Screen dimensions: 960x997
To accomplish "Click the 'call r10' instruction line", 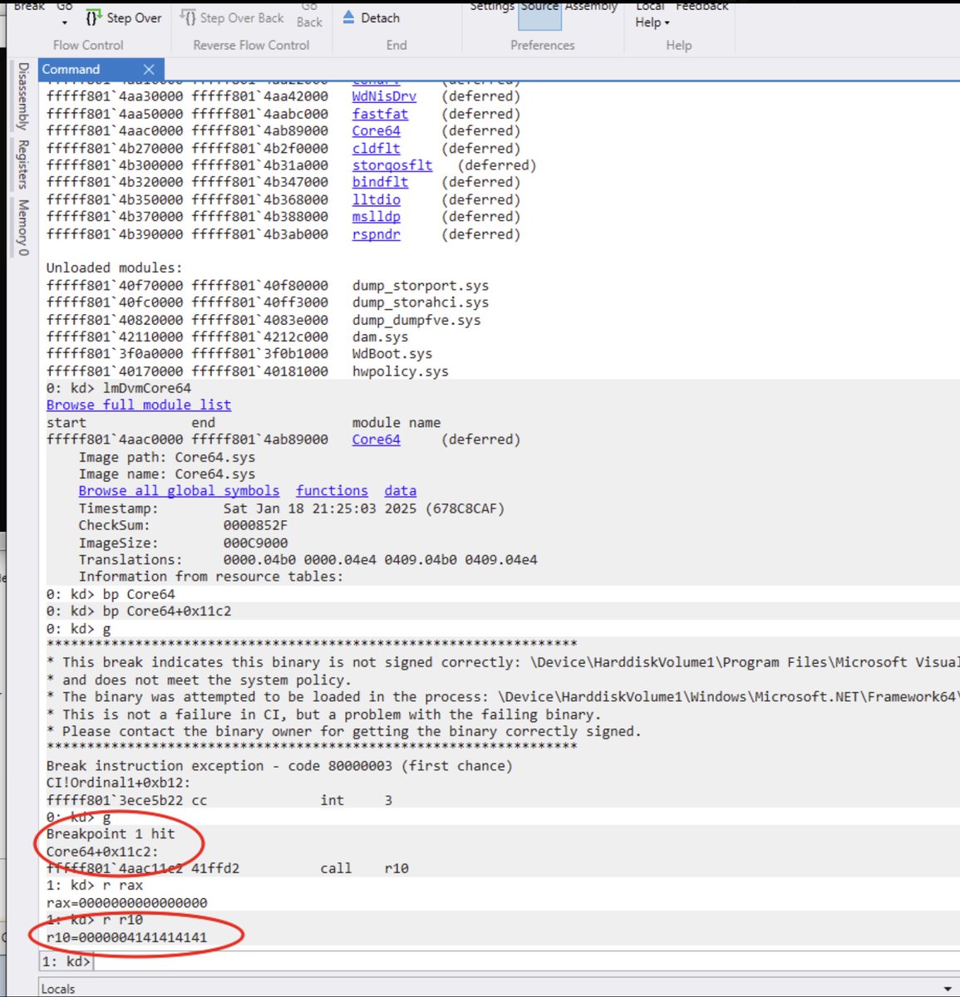I will pos(228,868).
